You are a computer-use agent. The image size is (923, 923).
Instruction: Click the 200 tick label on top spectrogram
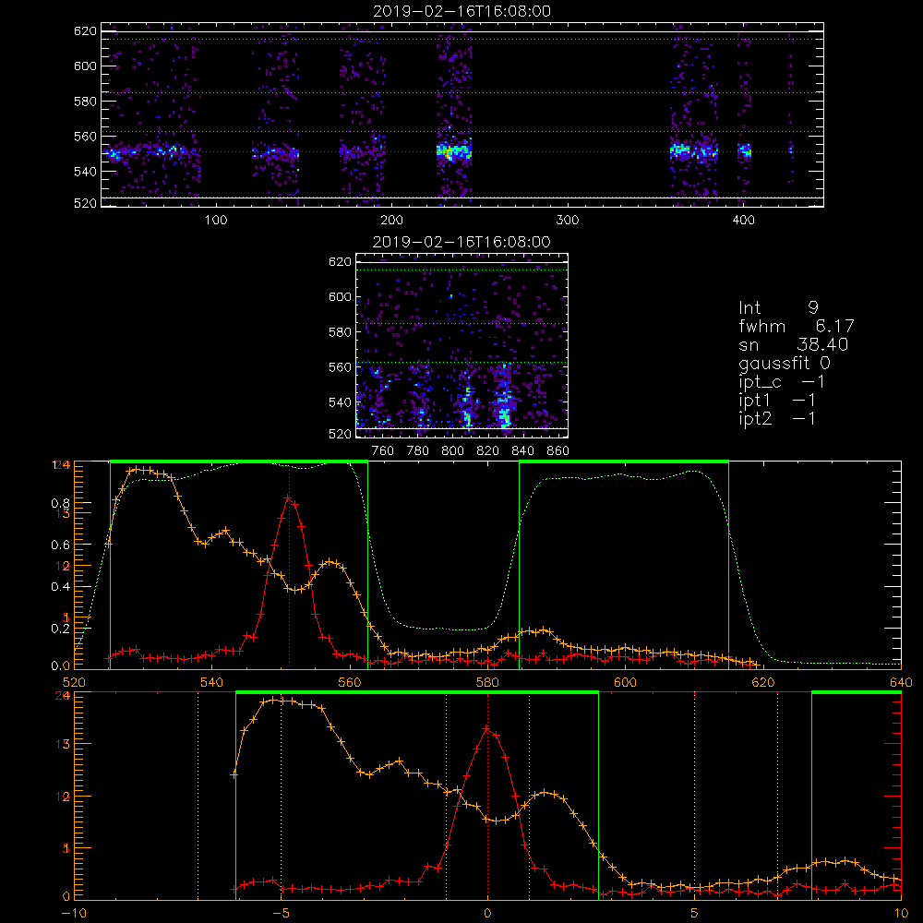pos(391,221)
